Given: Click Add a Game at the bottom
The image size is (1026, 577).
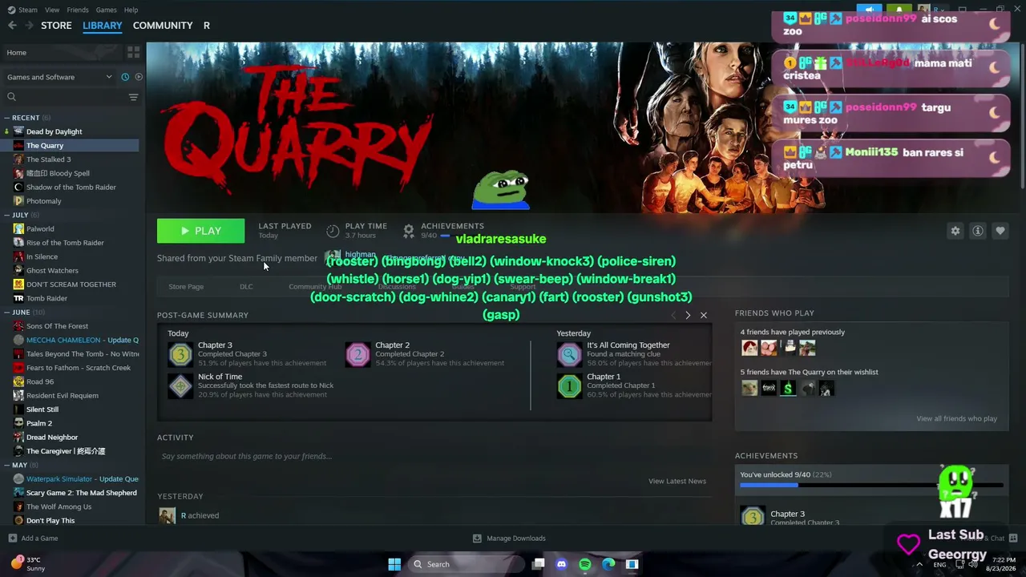Looking at the screenshot, I should 33,538.
